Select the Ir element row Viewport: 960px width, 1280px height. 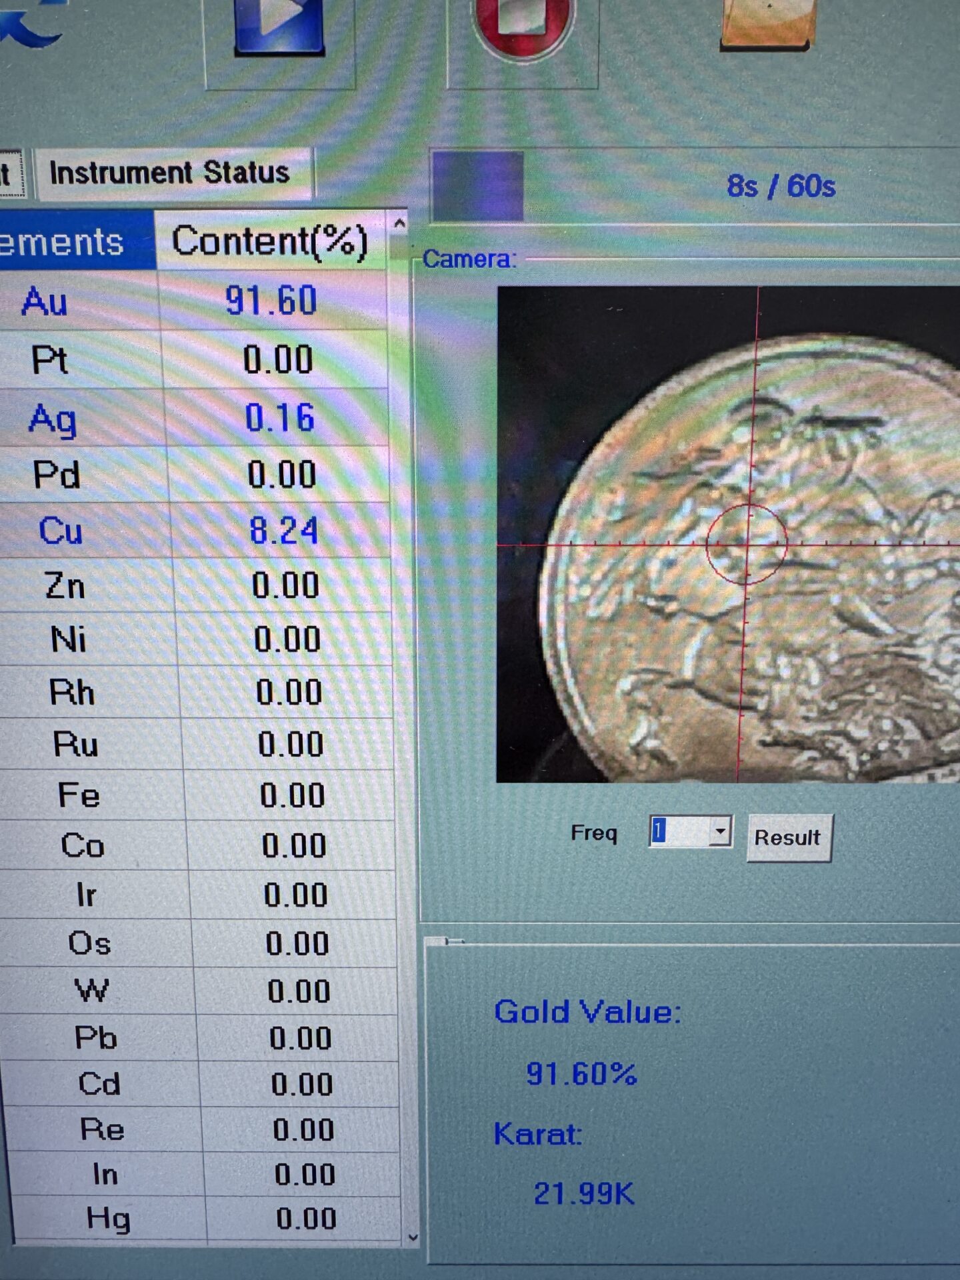pyautogui.click(x=198, y=895)
